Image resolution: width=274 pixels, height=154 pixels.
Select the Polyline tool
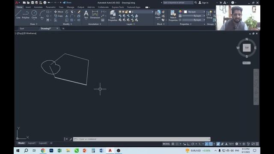26,14
